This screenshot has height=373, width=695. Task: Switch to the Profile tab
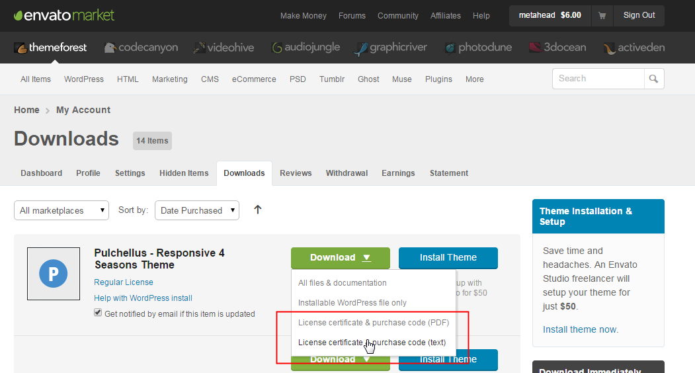88,173
